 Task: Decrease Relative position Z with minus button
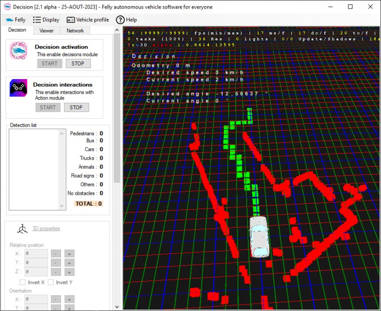point(56,272)
